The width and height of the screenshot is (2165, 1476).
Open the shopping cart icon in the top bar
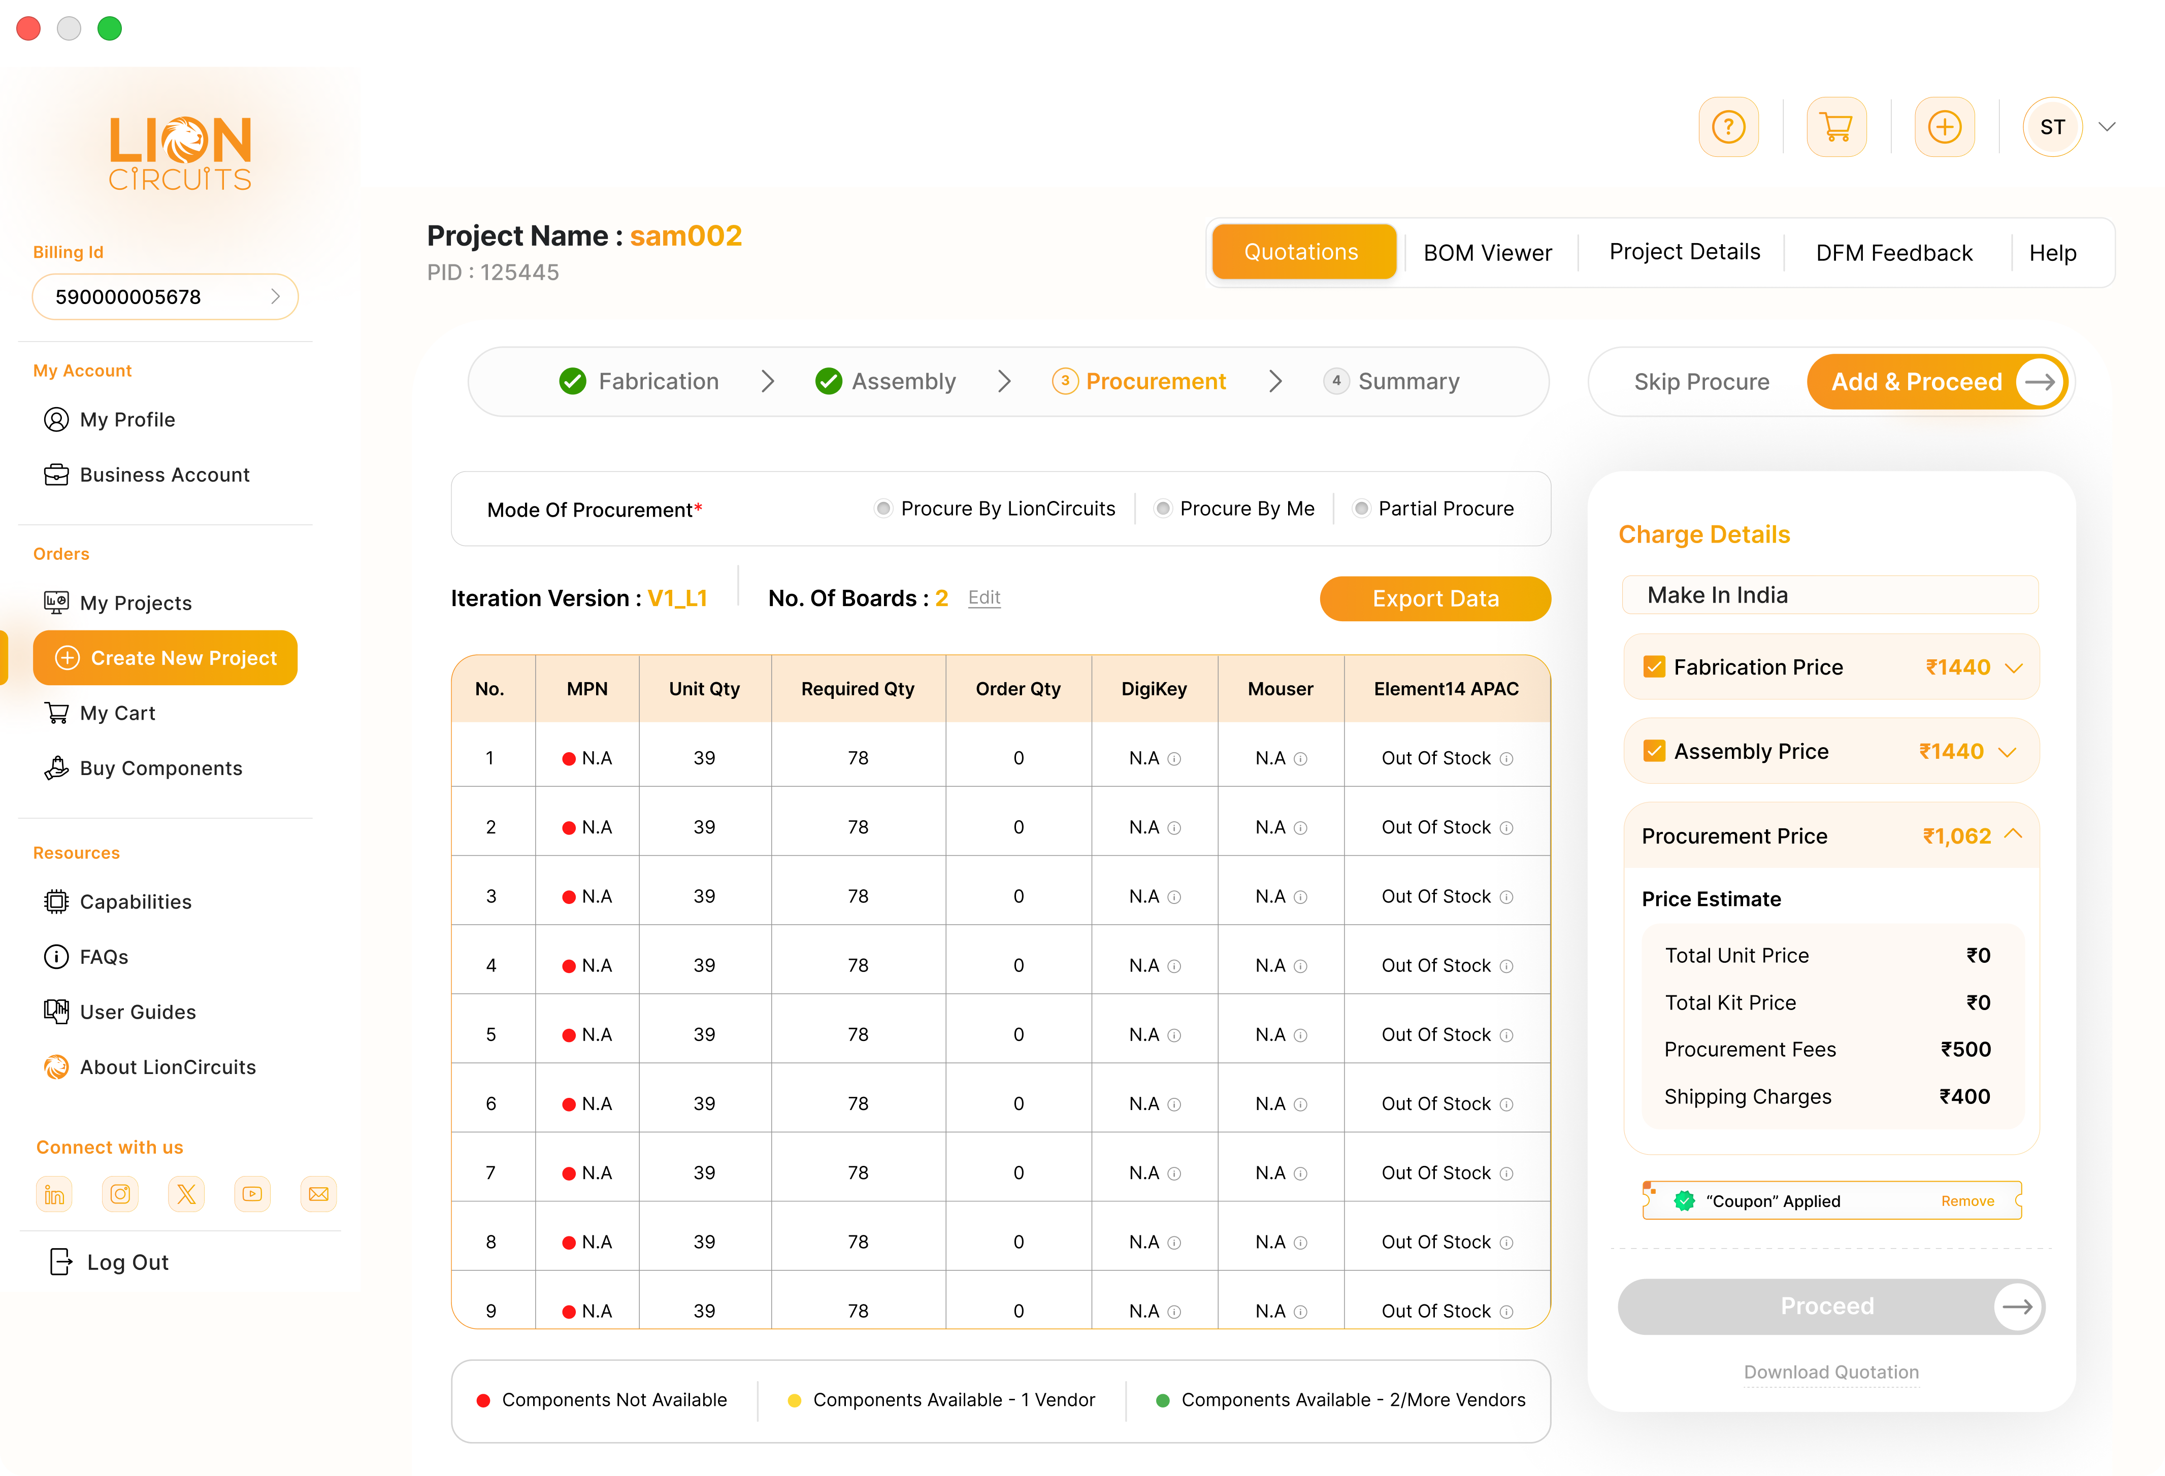tap(1836, 127)
